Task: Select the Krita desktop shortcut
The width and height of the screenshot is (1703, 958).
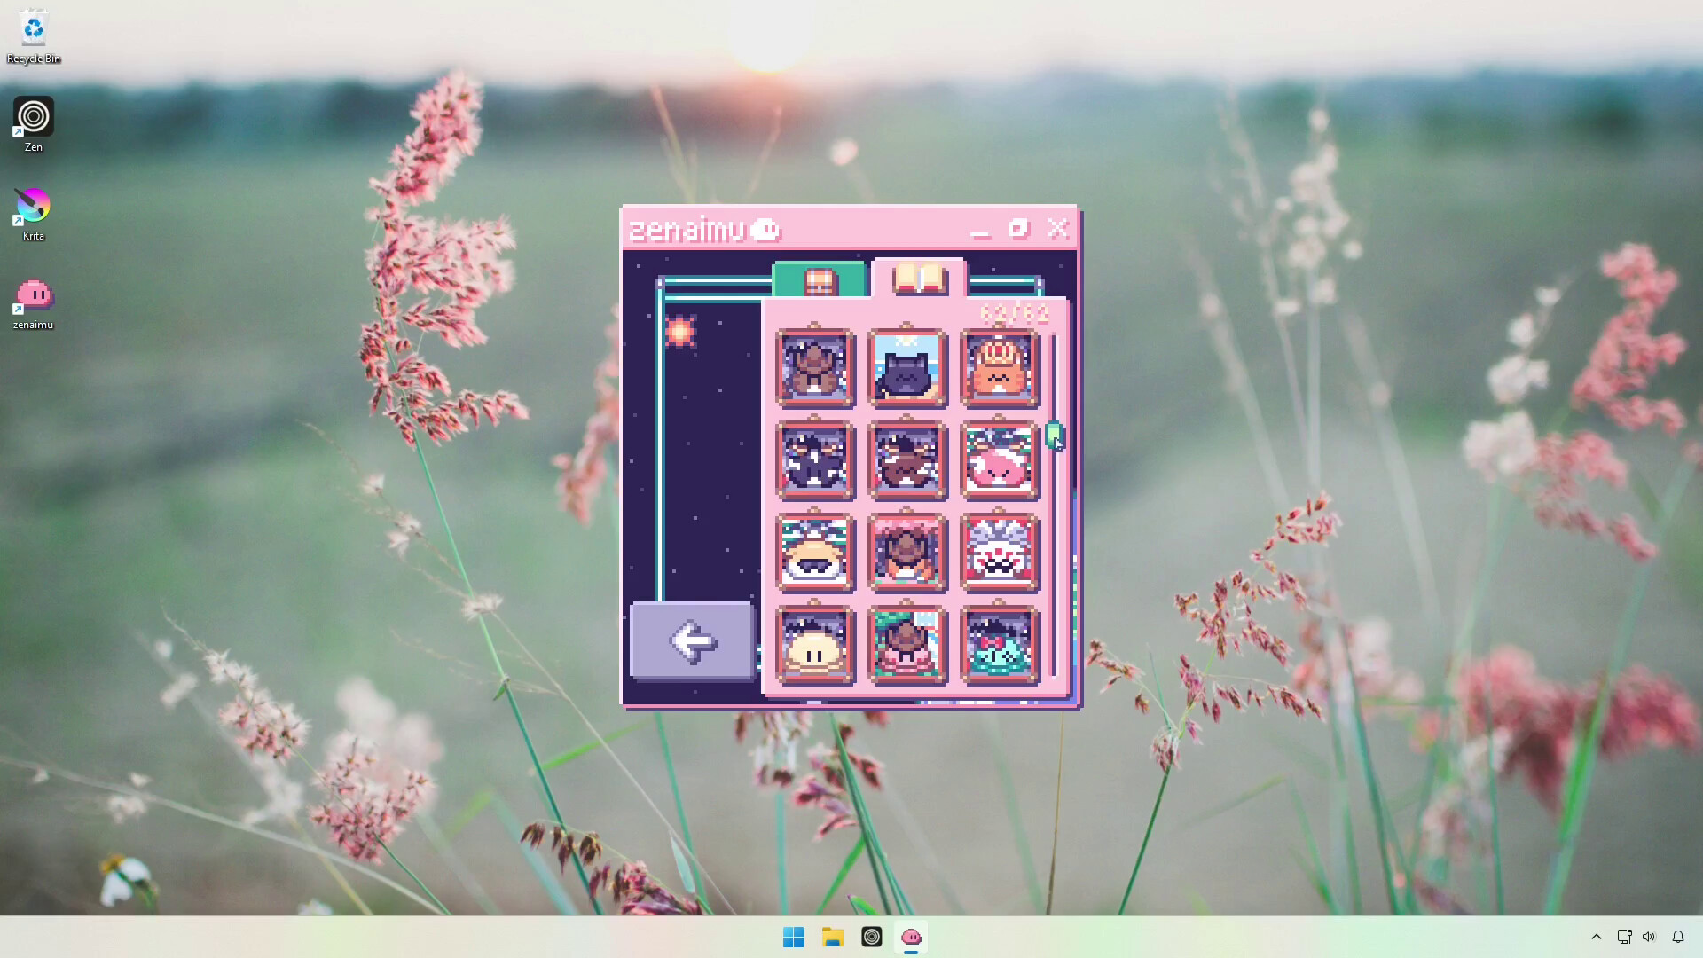Action: [x=34, y=214]
